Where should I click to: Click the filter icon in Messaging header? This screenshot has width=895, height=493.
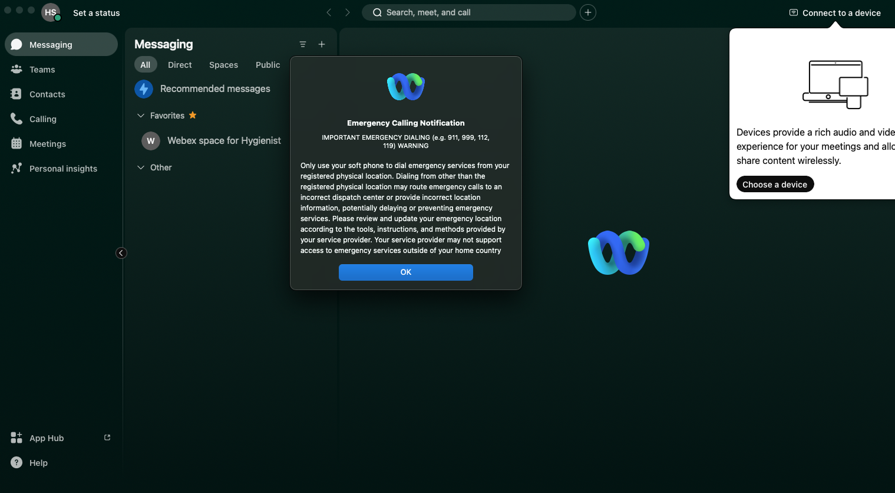[303, 44]
